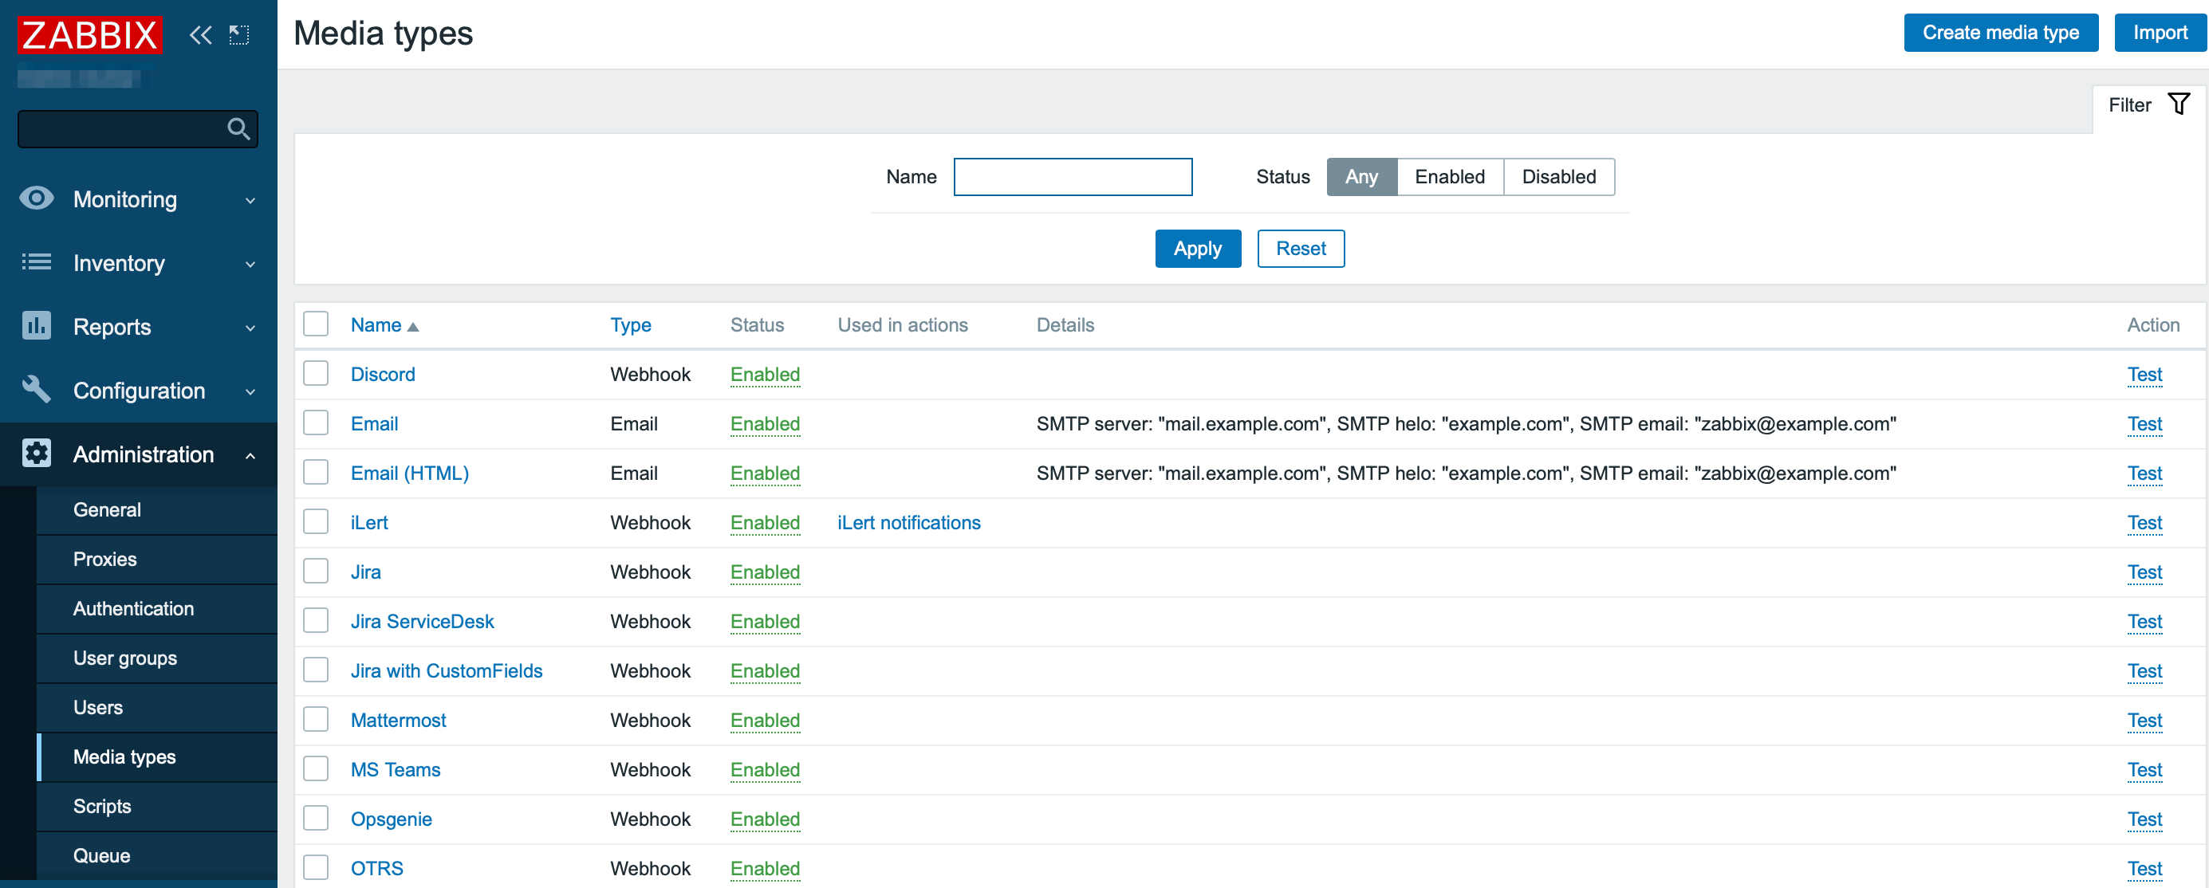Focus the Name filter input field
2209x888 pixels.
click(1072, 177)
